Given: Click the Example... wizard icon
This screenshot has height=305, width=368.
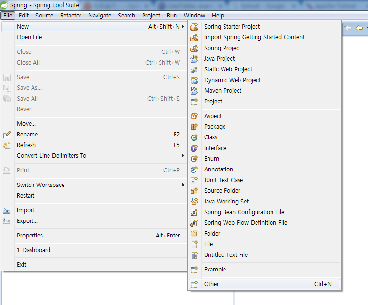Looking at the screenshot, I should coord(194,269).
